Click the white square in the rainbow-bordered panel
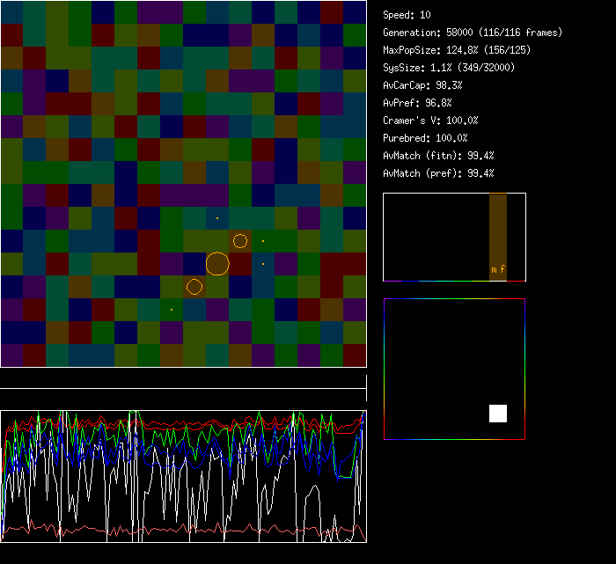Viewport: 616px width, 564px height. (x=498, y=414)
